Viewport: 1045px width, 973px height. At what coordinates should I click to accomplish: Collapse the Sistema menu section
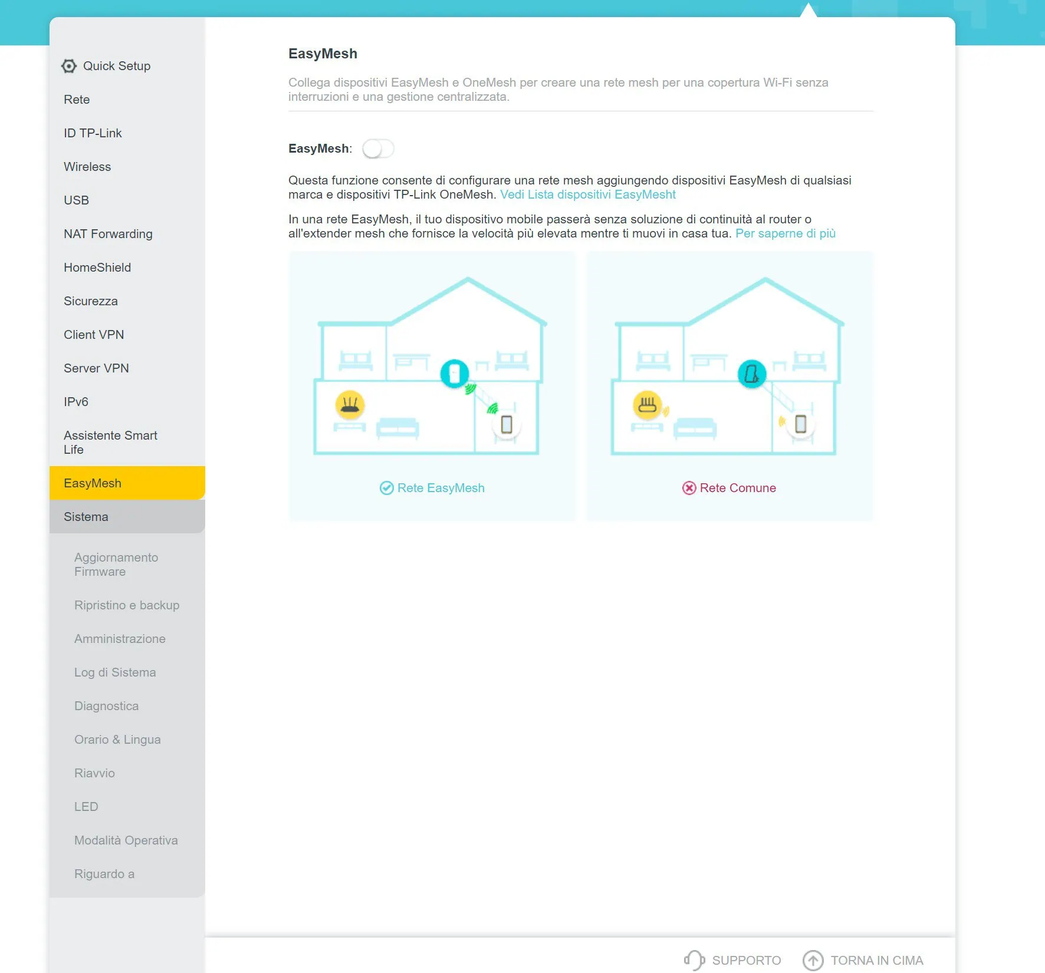[127, 517]
